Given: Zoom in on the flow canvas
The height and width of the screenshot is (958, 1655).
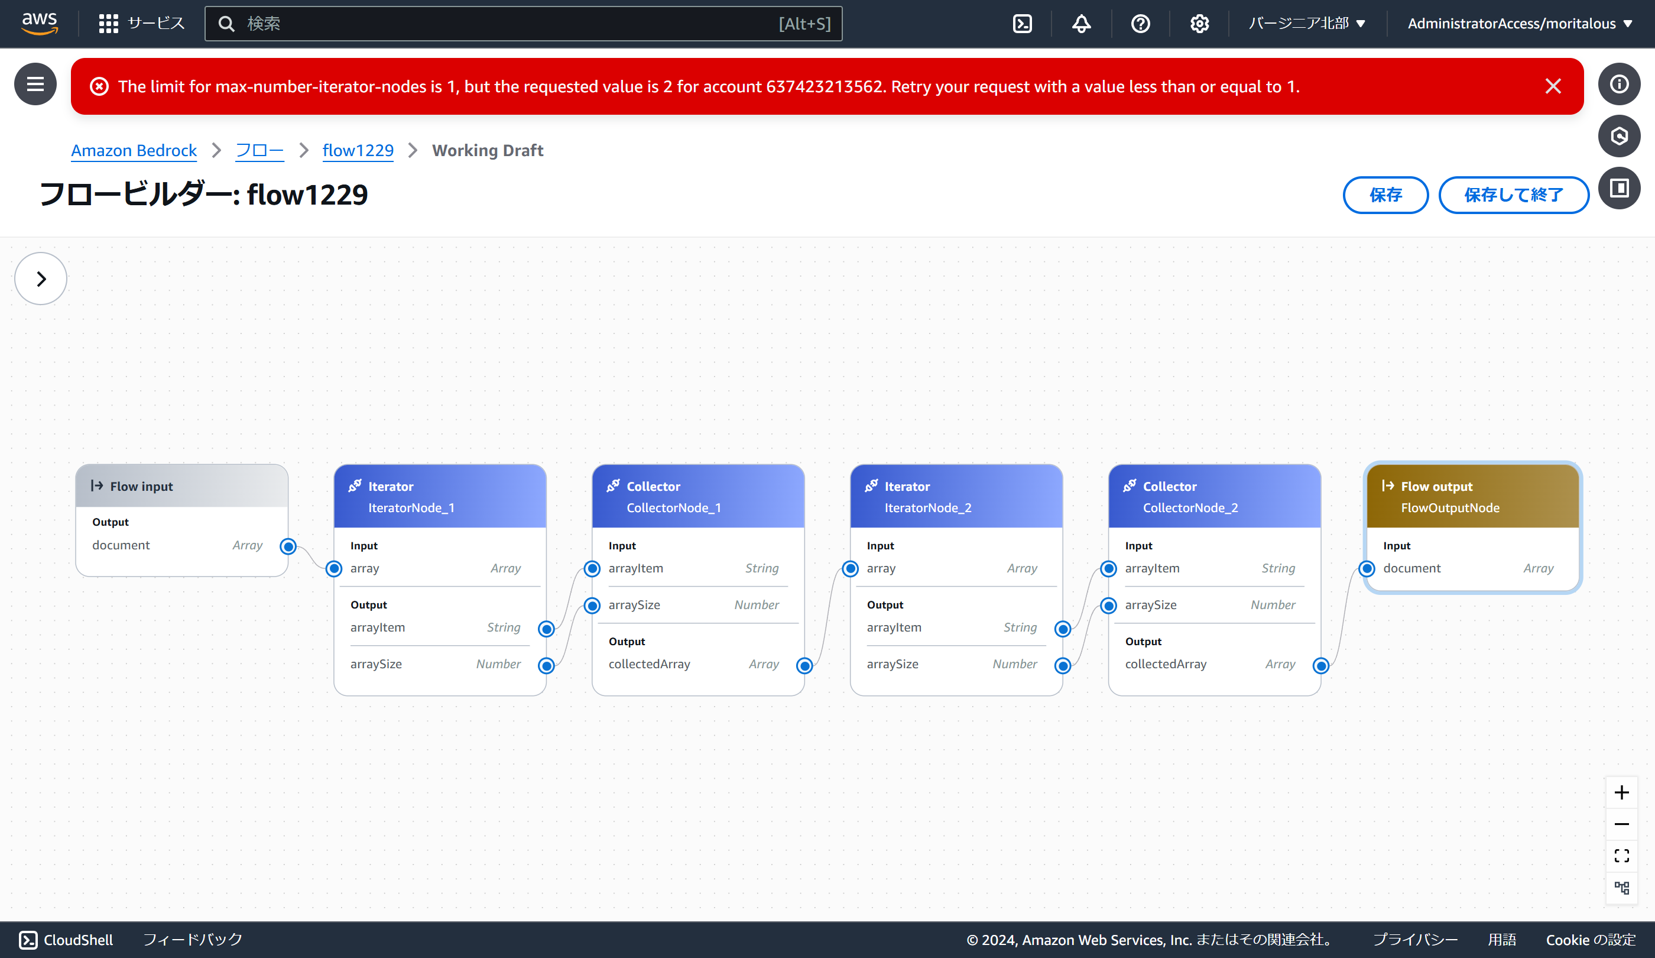Looking at the screenshot, I should pyautogui.click(x=1621, y=792).
